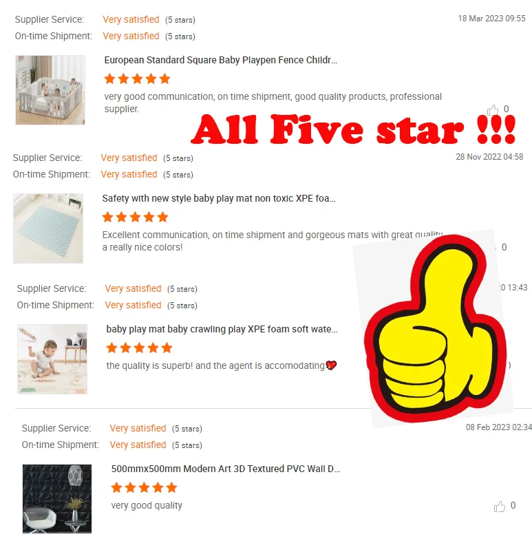This screenshot has width=532, height=543.
Task: Click the like count on the play mat review
Action: pos(504,247)
